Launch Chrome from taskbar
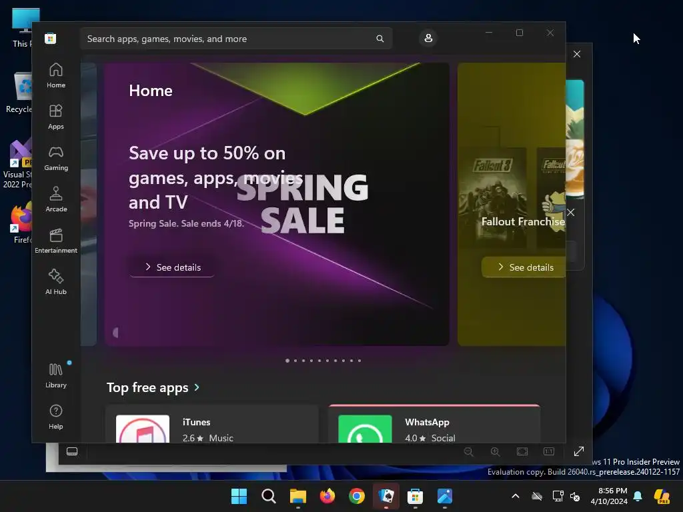The image size is (683, 512). click(357, 496)
